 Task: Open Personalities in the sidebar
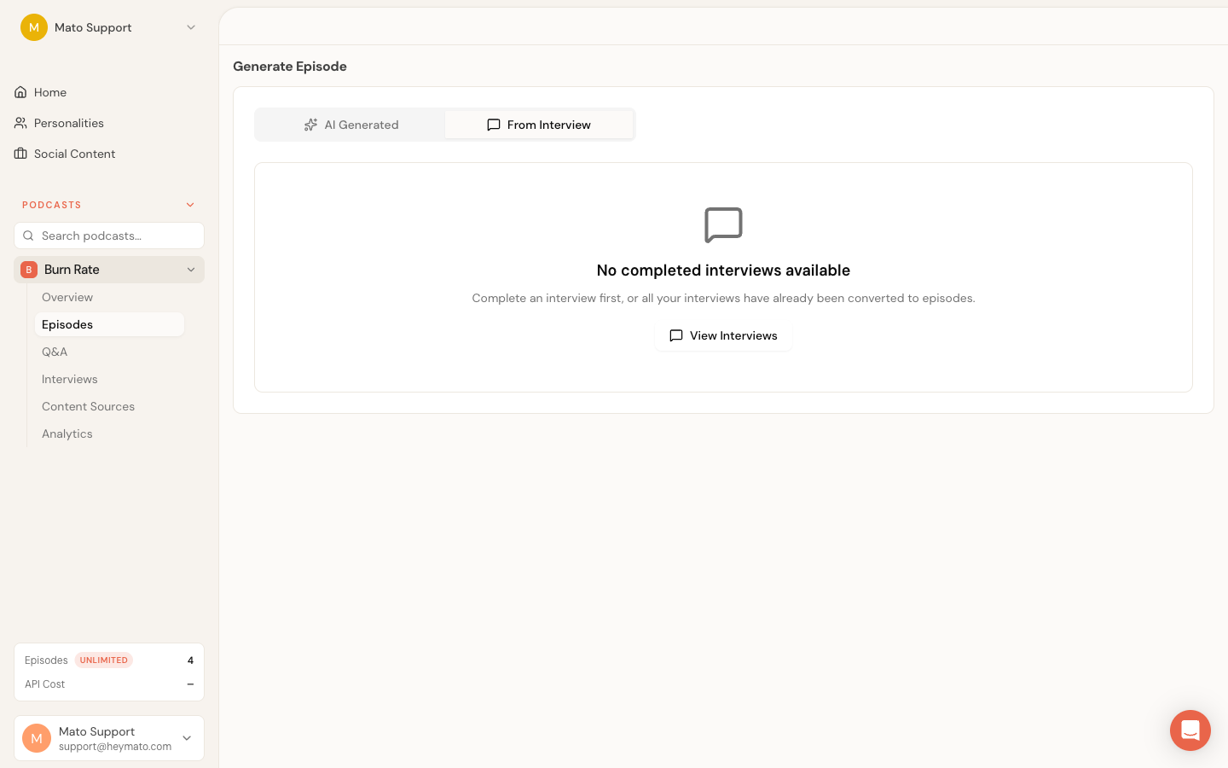[109, 123]
